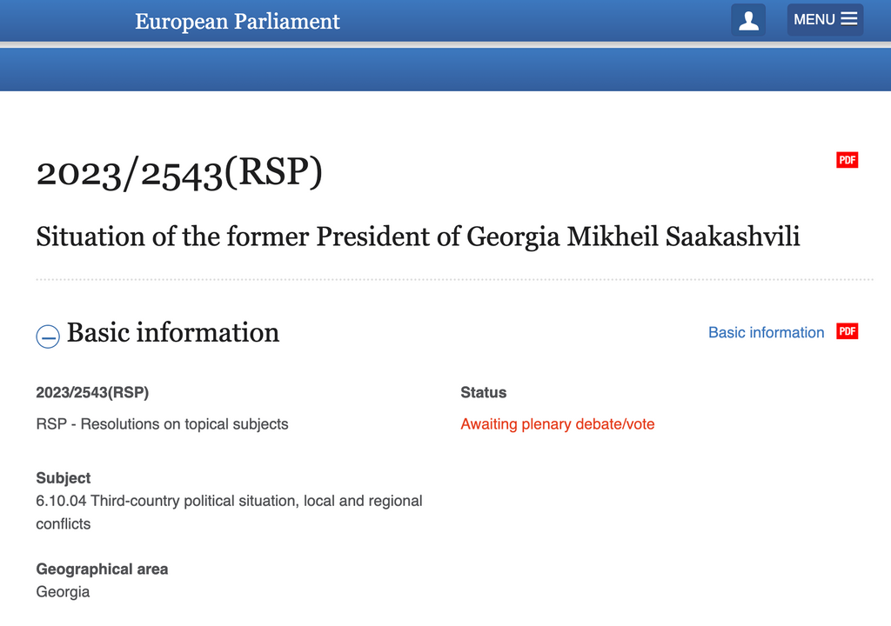Click the bold 2023/2543(RSP) reference label

[x=92, y=393]
